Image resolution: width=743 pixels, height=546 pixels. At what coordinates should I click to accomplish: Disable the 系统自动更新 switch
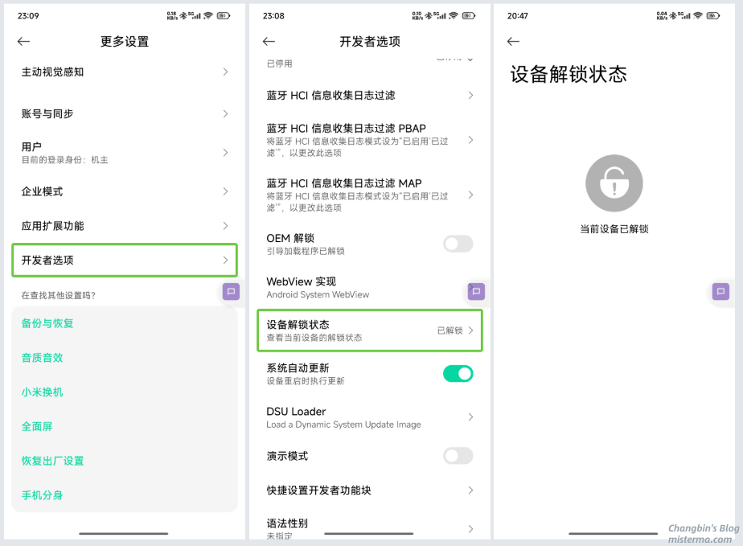pyautogui.click(x=458, y=373)
